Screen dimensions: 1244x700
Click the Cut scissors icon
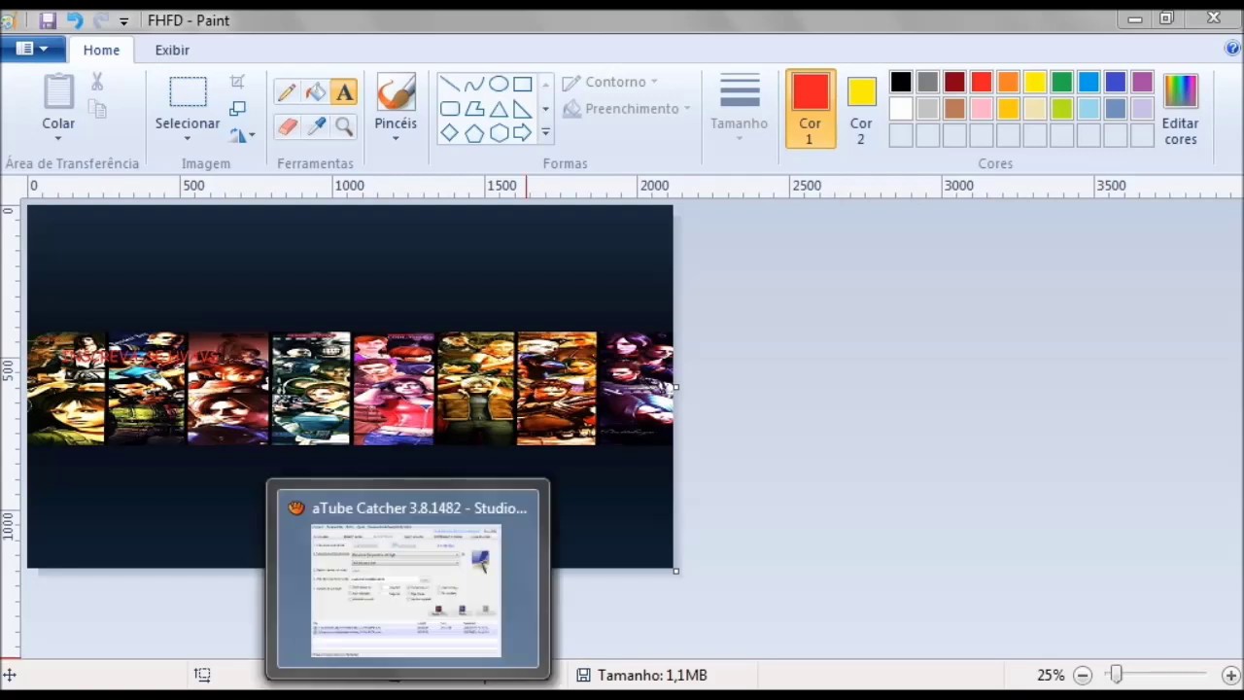click(97, 83)
